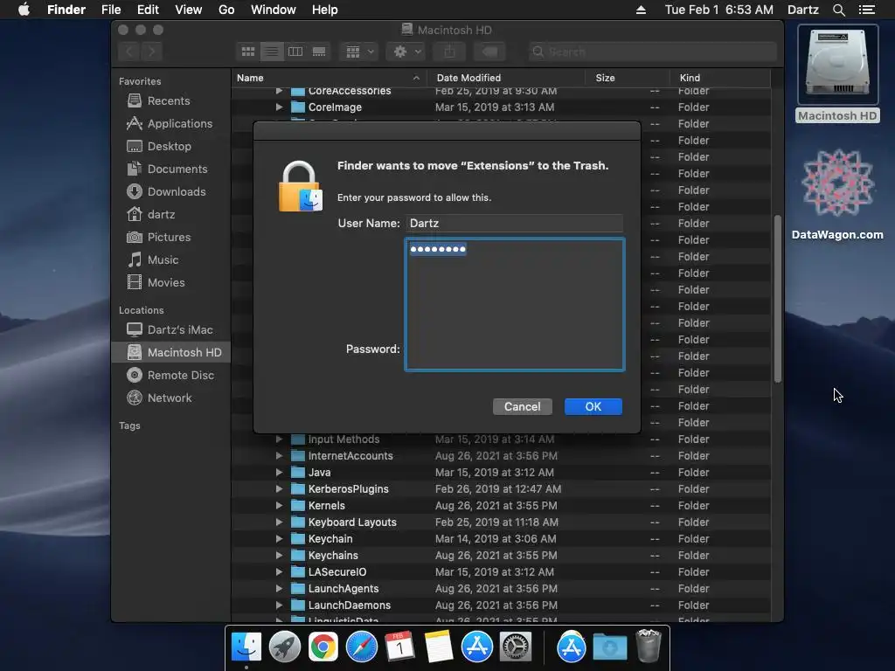Click the Share toolbar button
The width and height of the screenshot is (895, 671).
450,52
